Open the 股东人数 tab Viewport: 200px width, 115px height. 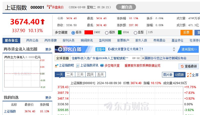(141, 41)
